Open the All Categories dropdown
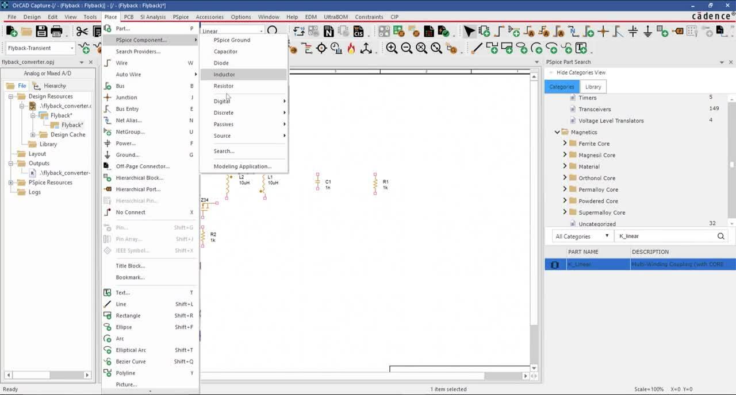Screen dimensions: 736x395 [582, 236]
